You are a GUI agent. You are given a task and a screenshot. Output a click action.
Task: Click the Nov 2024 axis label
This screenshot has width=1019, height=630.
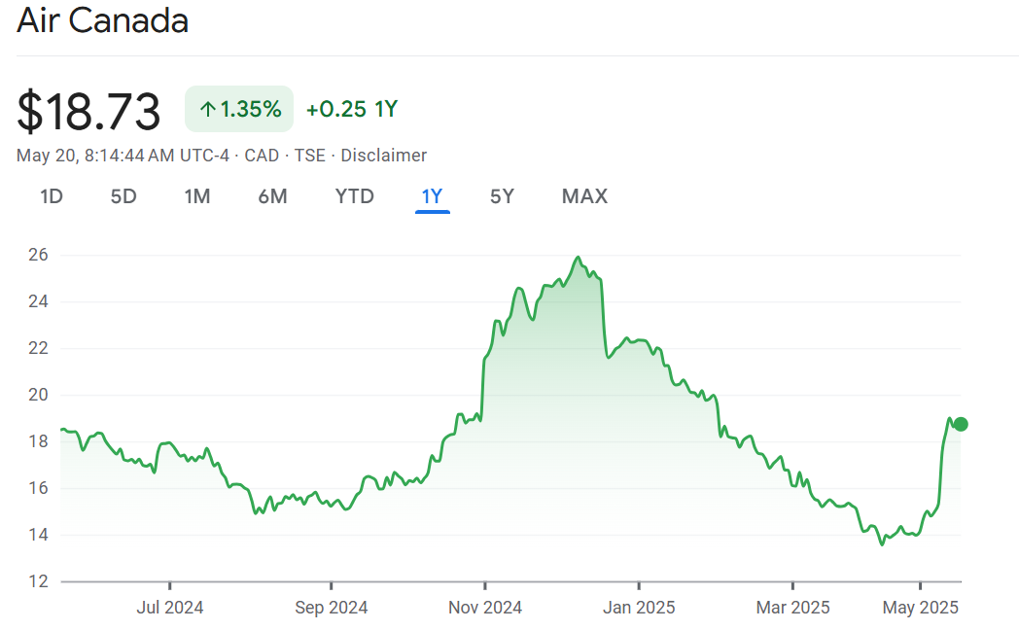[484, 608]
